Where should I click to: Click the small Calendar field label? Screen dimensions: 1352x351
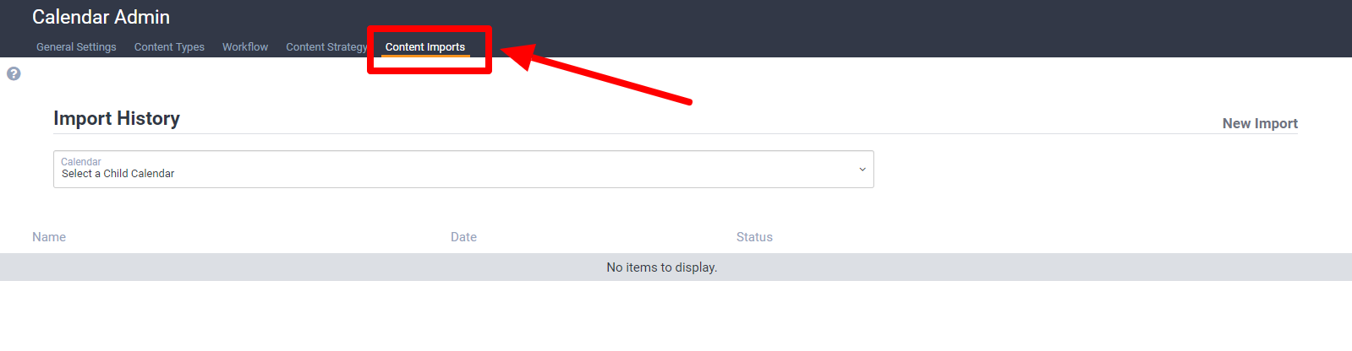click(81, 162)
